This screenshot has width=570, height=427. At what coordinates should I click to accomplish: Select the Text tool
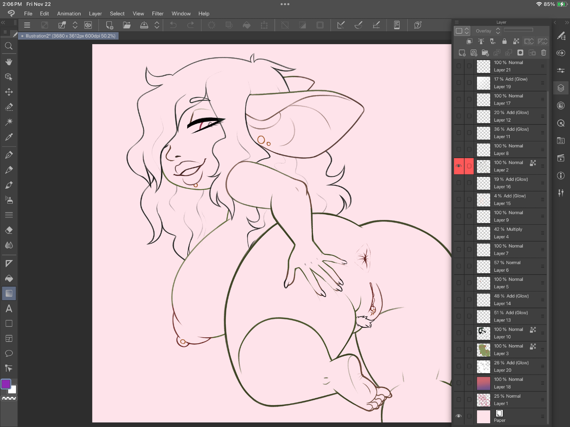point(9,308)
